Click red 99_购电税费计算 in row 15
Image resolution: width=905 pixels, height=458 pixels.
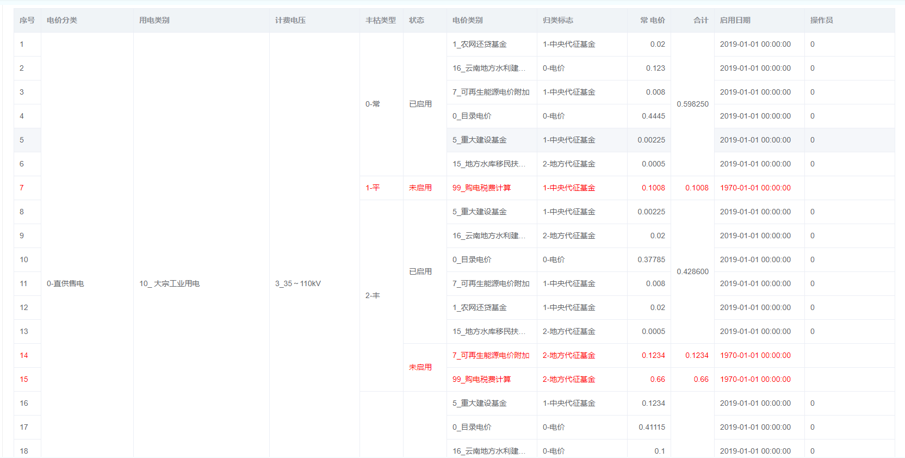click(x=482, y=379)
